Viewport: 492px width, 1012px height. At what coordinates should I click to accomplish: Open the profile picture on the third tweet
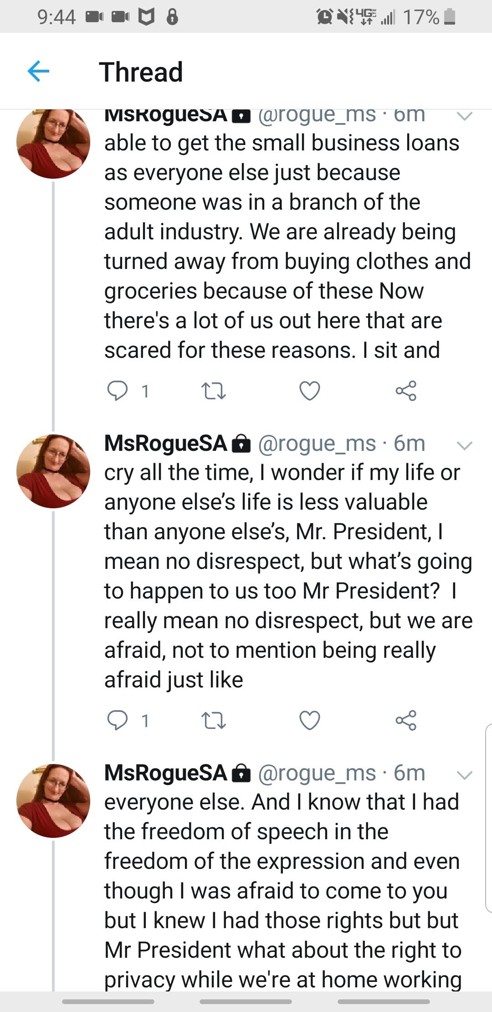(x=53, y=801)
